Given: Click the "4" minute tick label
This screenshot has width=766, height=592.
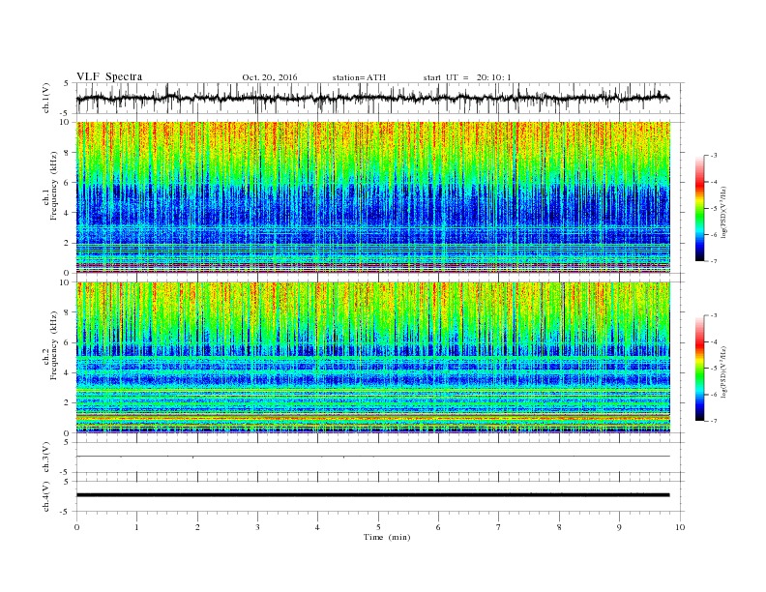Looking at the screenshot, I should click(317, 527).
